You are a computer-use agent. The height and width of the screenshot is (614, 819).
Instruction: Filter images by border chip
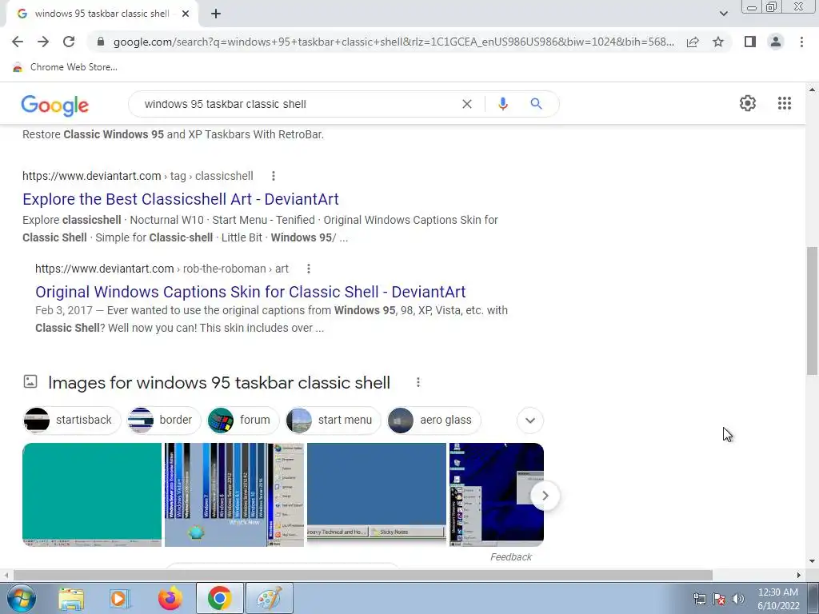tap(164, 421)
